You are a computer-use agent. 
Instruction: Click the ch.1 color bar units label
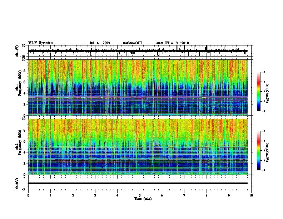pyautogui.click(x=268, y=93)
